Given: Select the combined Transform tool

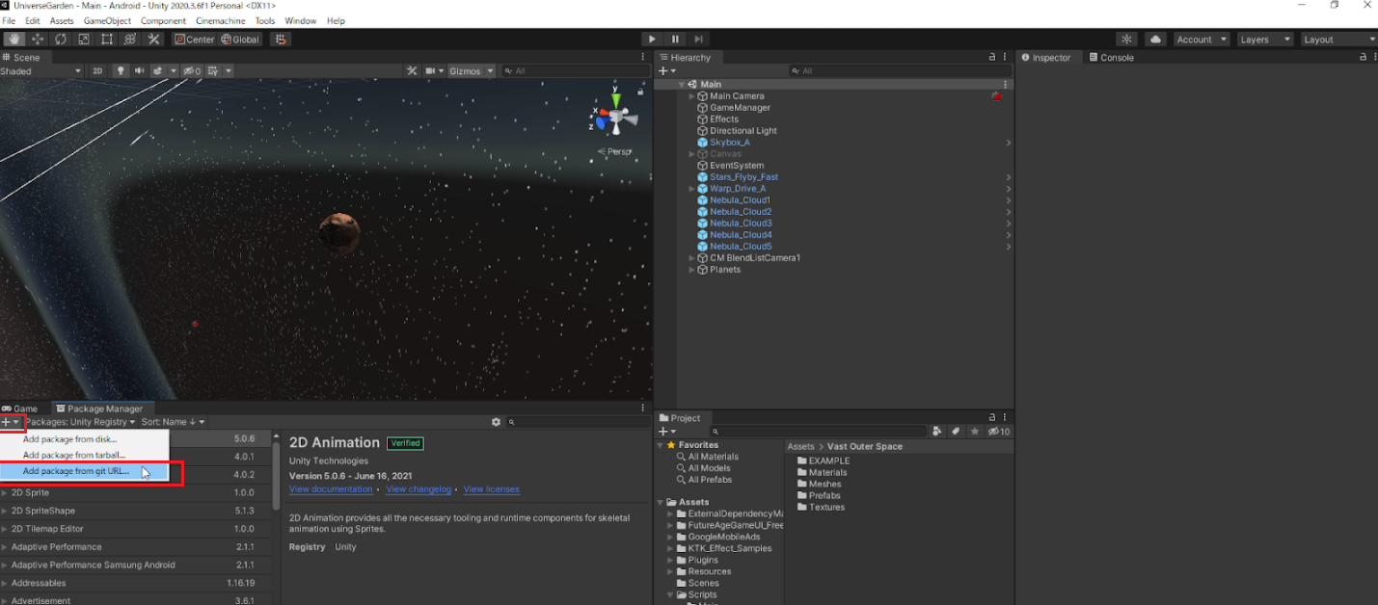Looking at the screenshot, I should (130, 39).
